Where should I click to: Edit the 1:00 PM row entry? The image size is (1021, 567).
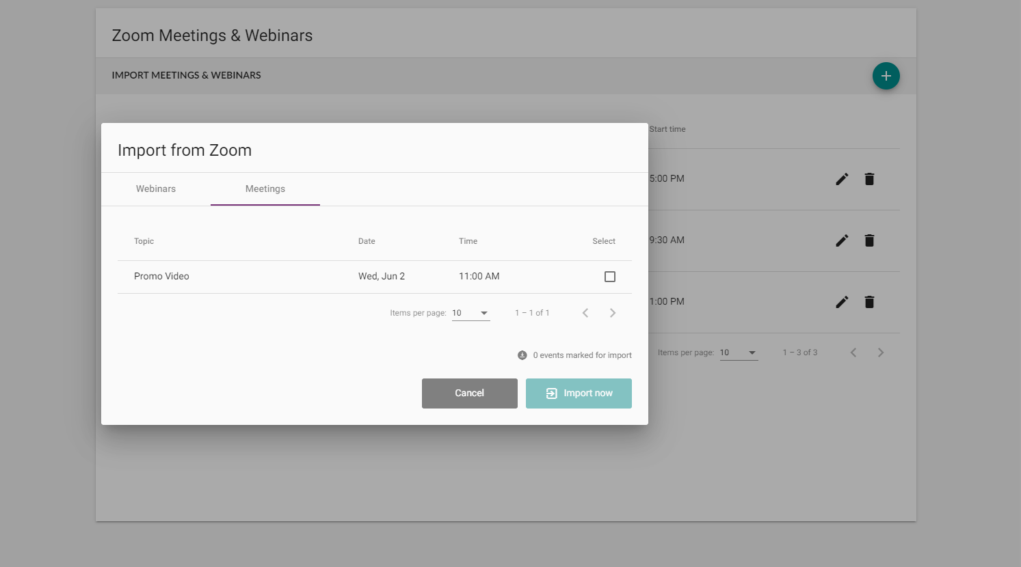(x=842, y=302)
